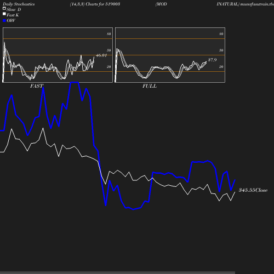Viewport: 274px width, 274px height.
Task: Click the FAST stochastic chart panel
Action: (58, 55)
